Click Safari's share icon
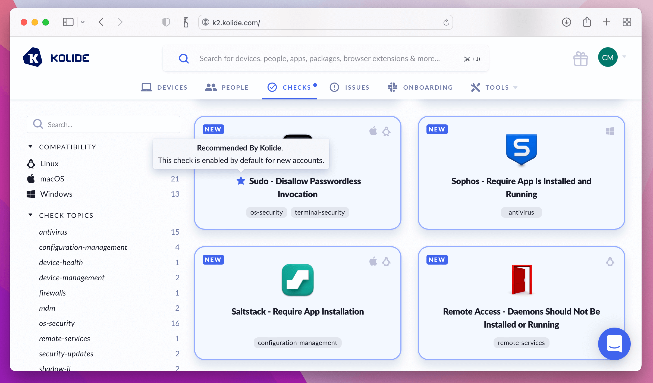Image resolution: width=653 pixels, height=383 pixels. click(587, 22)
